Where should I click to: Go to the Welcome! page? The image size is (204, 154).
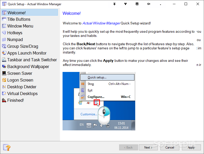click(x=30, y=12)
